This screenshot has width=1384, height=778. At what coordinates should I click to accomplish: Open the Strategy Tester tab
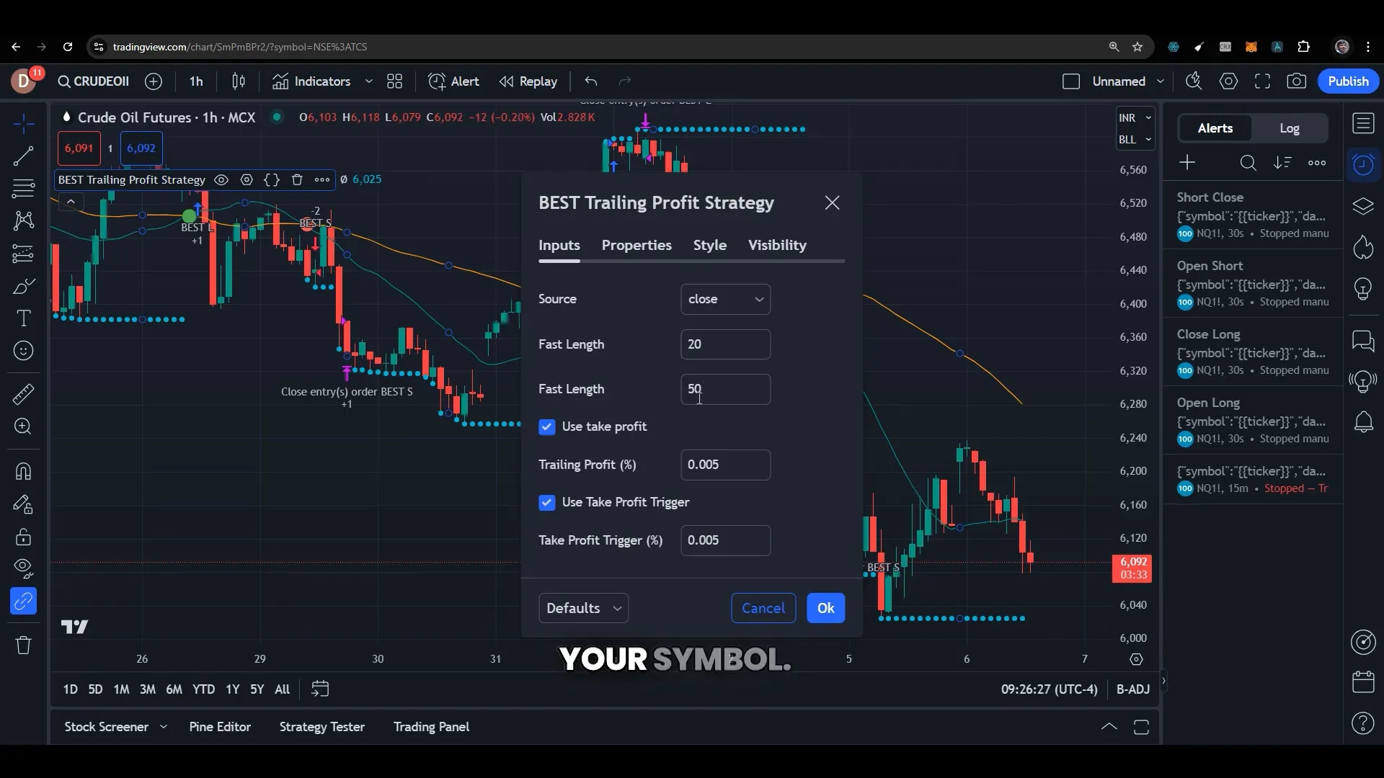322,727
